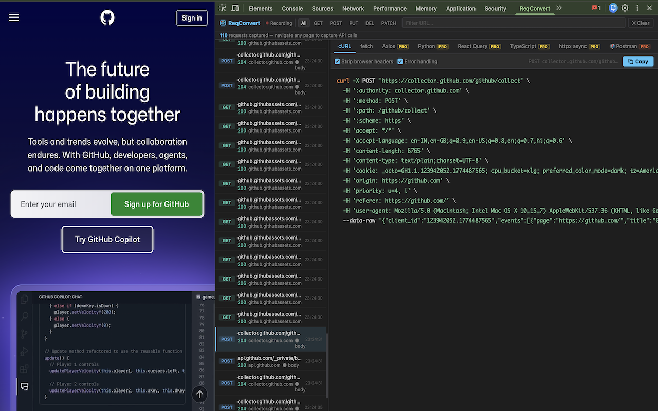
Task: Open the Application tab
Action: (461, 8)
